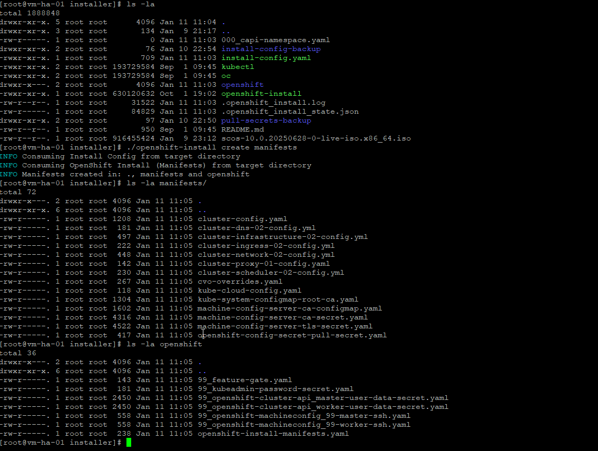The width and height of the screenshot is (598, 451).
Task: Click the install-config.yaml file name
Action: tap(266, 58)
